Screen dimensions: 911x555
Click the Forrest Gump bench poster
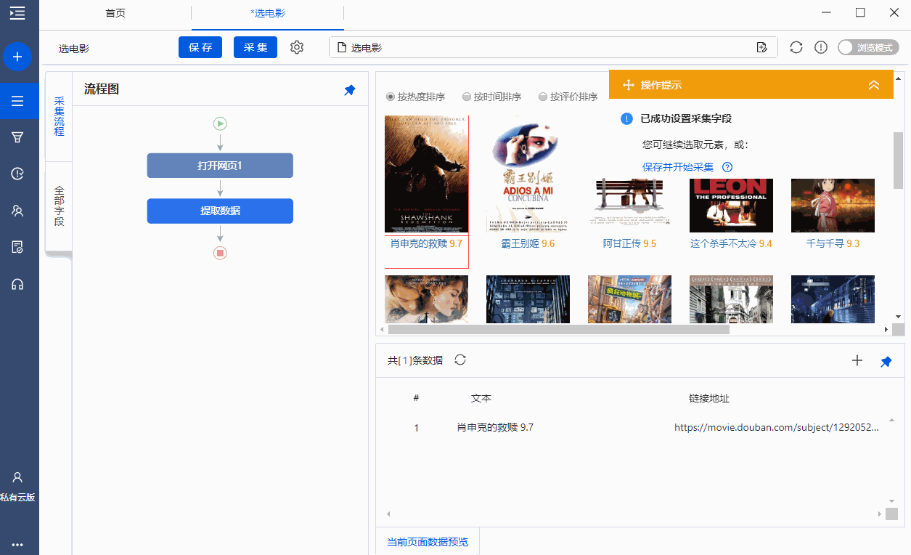[629, 206]
